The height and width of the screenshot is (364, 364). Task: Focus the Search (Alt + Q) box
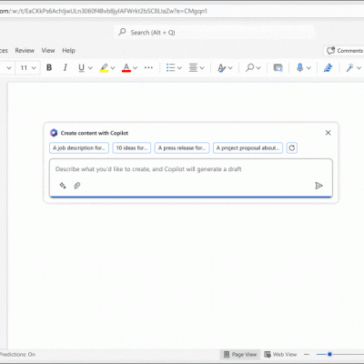[x=215, y=32]
